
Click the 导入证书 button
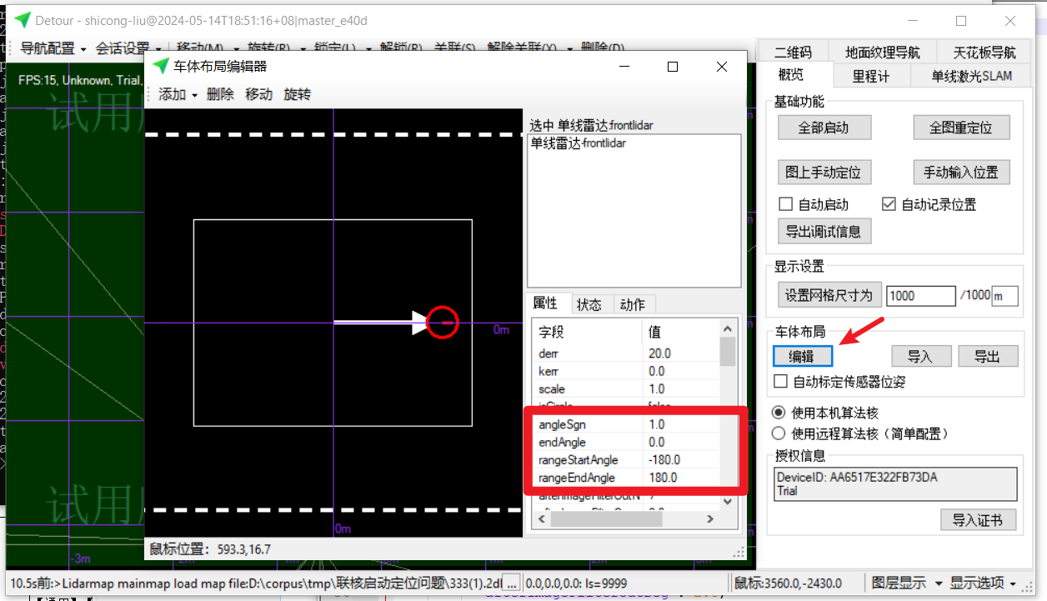coord(978,520)
